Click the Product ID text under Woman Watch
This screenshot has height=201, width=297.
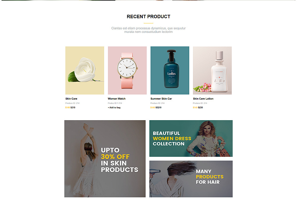(115, 103)
